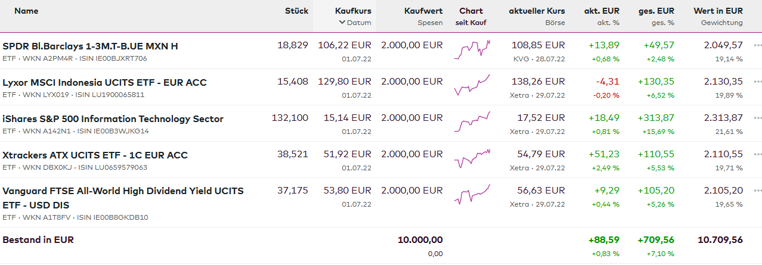Image resolution: width=762 pixels, height=265 pixels.
Task: Sort by Wert in EUR column
Action: [x=718, y=11]
